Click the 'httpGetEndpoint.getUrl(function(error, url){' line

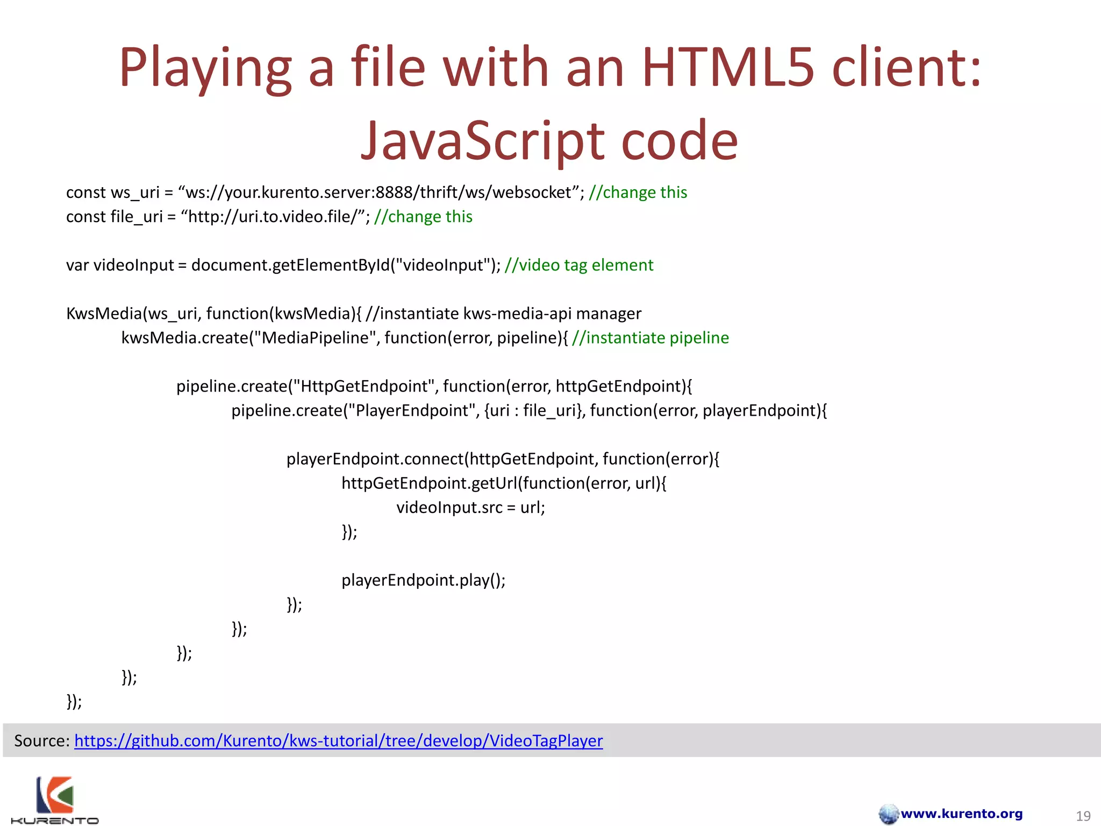(504, 483)
